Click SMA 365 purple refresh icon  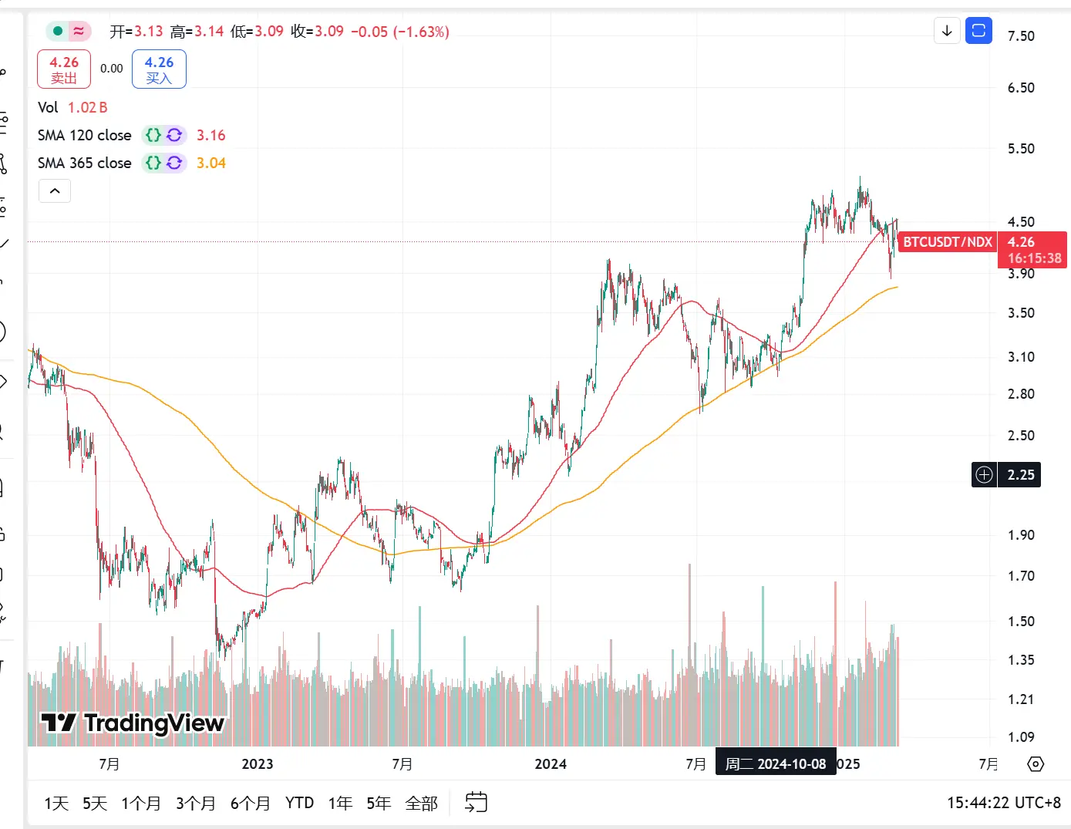175,163
